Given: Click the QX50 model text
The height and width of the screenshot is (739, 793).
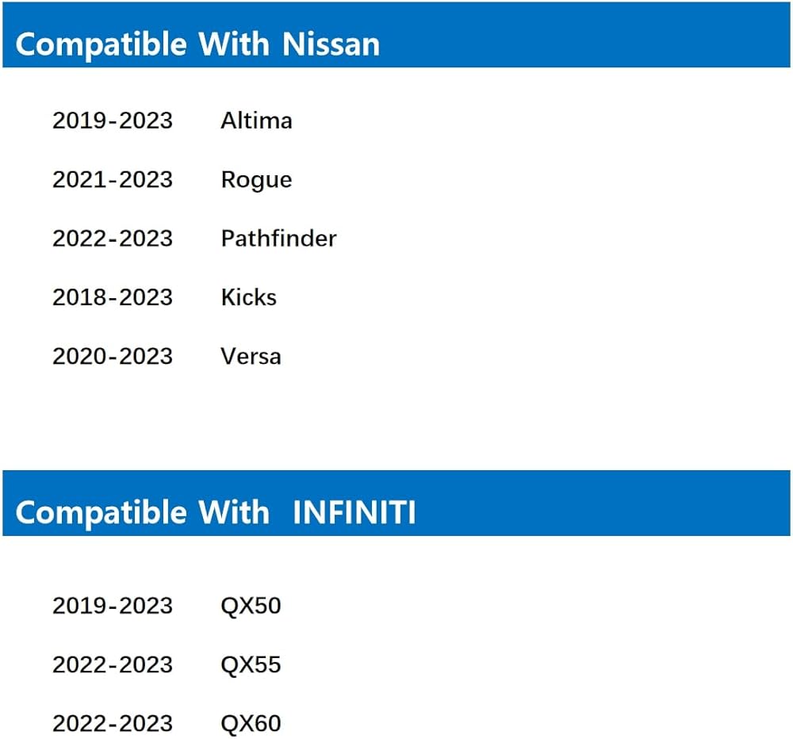Looking at the screenshot, I should tap(251, 606).
